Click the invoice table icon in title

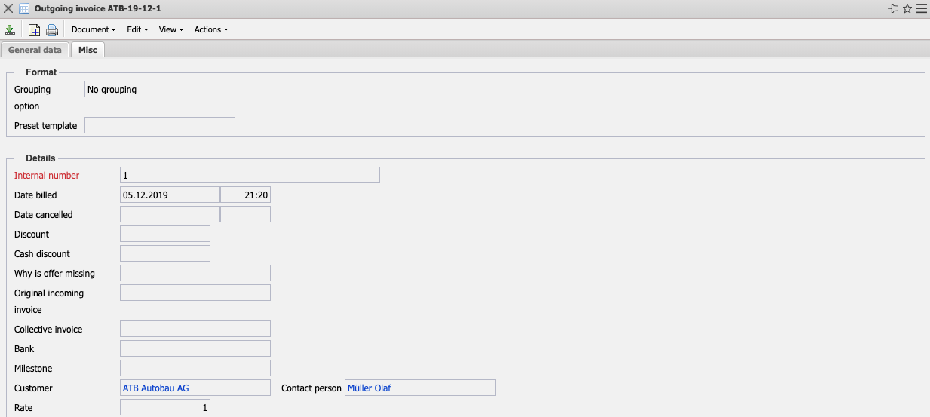[x=24, y=8]
